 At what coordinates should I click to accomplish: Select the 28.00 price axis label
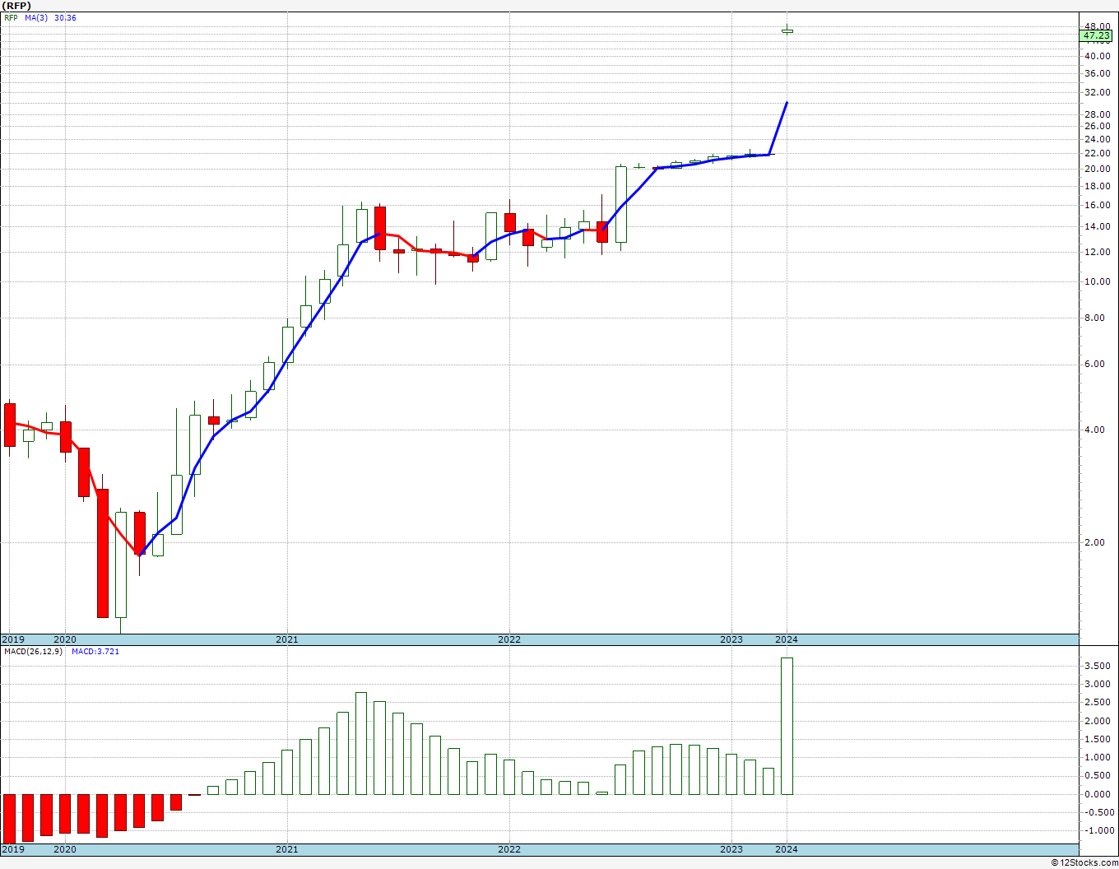1097,114
